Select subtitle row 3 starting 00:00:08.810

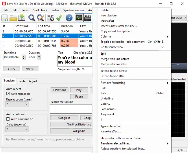pos(47,41)
